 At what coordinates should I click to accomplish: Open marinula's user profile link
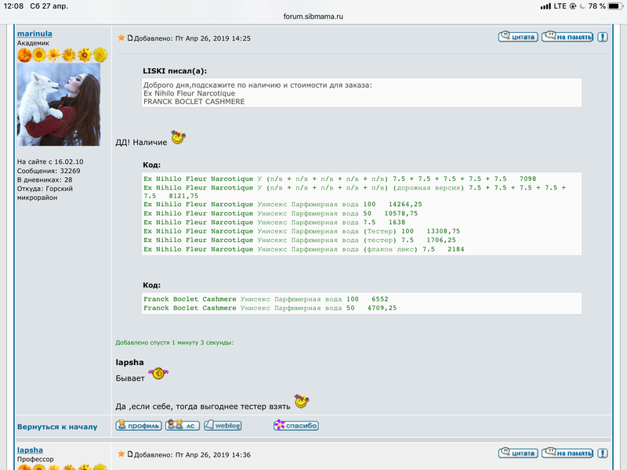(34, 34)
